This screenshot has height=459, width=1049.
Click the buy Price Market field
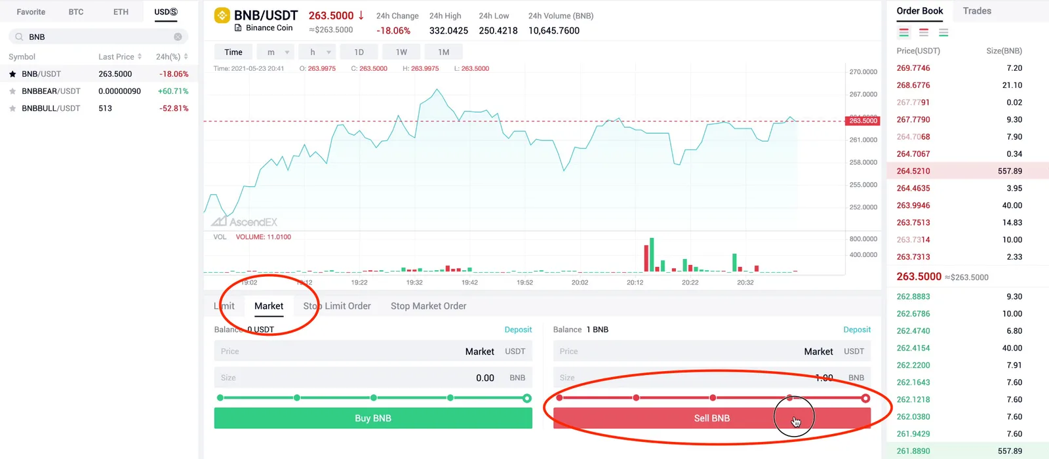[x=373, y=351]
